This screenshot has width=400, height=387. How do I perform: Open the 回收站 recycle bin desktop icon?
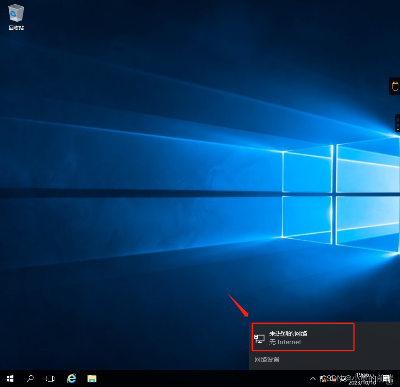16,17
